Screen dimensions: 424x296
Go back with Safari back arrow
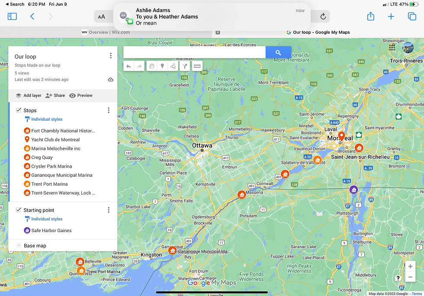[32, 16]
